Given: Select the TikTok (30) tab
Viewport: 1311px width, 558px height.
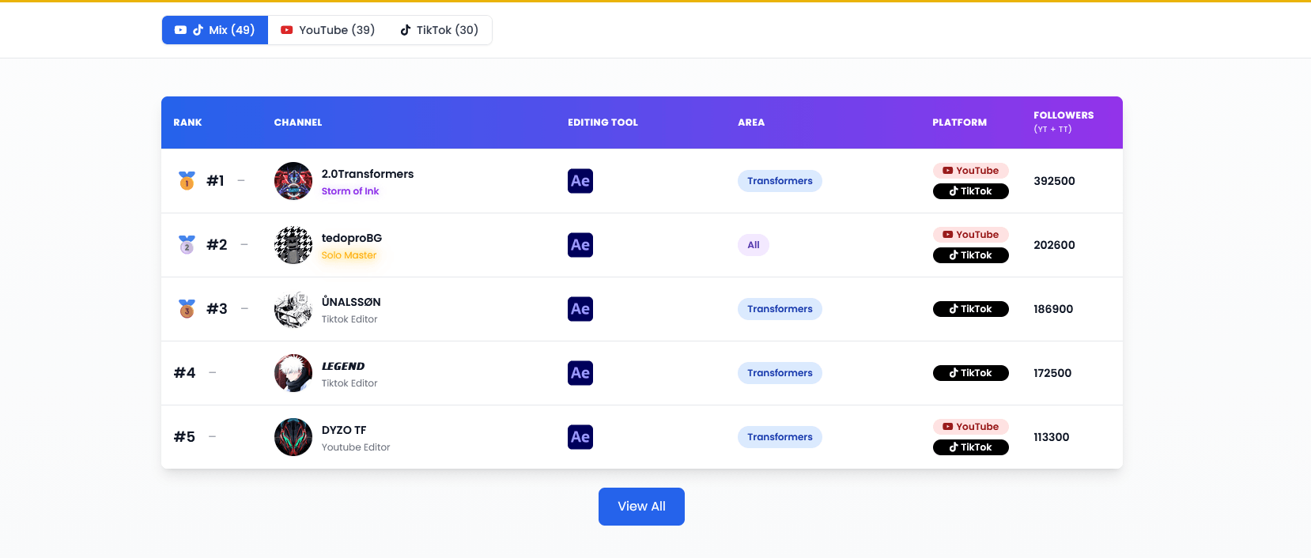Looking at the screenshot, I should (439, 30).
